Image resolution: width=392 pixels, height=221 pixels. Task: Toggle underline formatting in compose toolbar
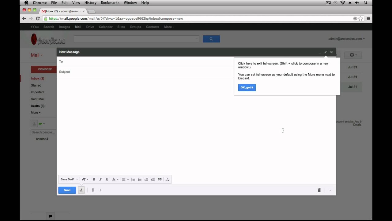[107, 180]
